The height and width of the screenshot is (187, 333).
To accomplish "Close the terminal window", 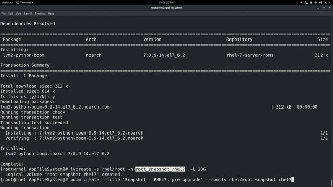I will coord(330,8).
